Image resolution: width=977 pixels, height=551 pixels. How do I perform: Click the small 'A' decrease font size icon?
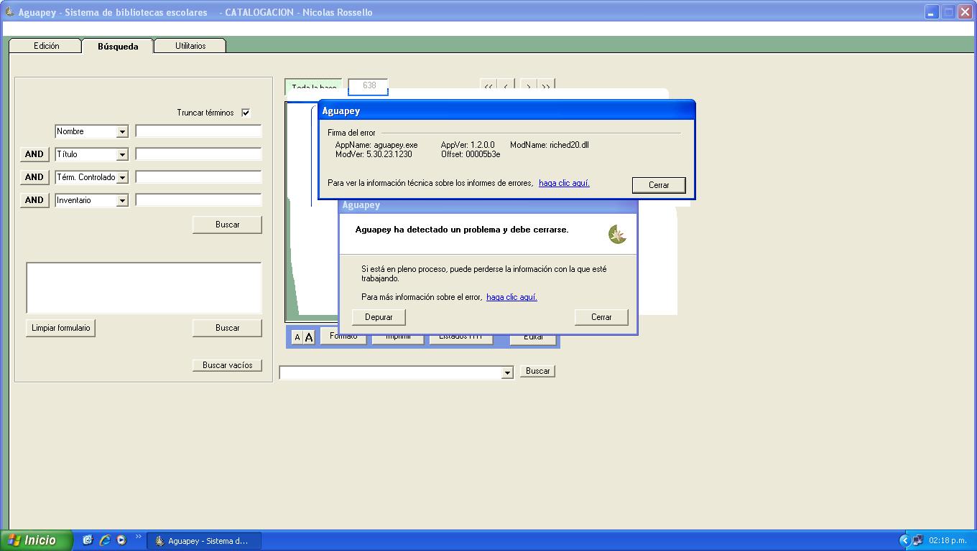(x=297, y=337)
